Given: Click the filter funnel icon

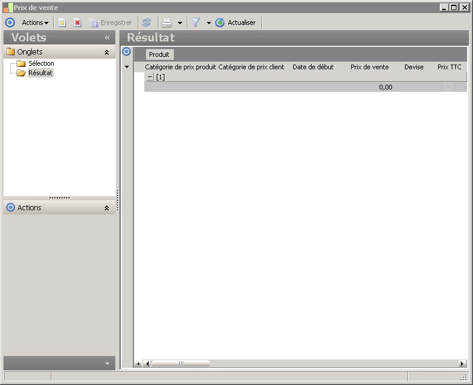Looking at the screenshot, I should [x=196, y=23].
